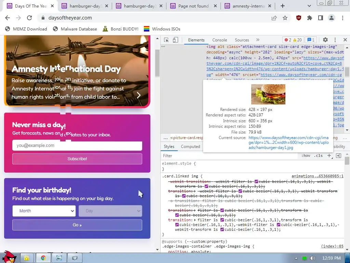Click the styles Filter input
The width and height of the screenshot is (350, 263).
[x=230, y=156]
